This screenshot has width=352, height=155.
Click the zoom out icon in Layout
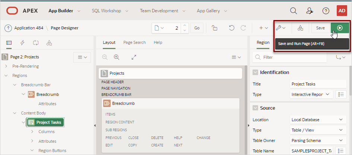click(x=105, y=57)
